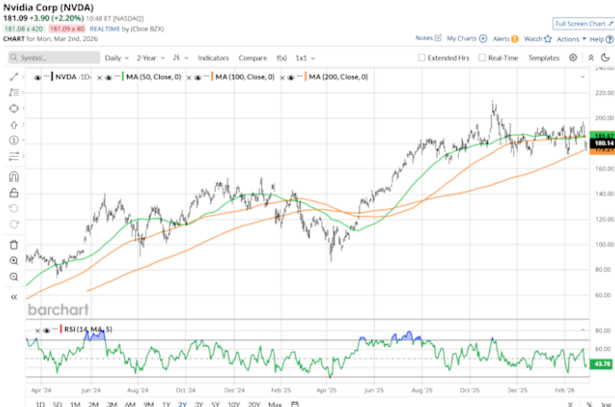This screenshot has width=615, height=407.
Task: Open the Compare menu
Action: (253, 58)
